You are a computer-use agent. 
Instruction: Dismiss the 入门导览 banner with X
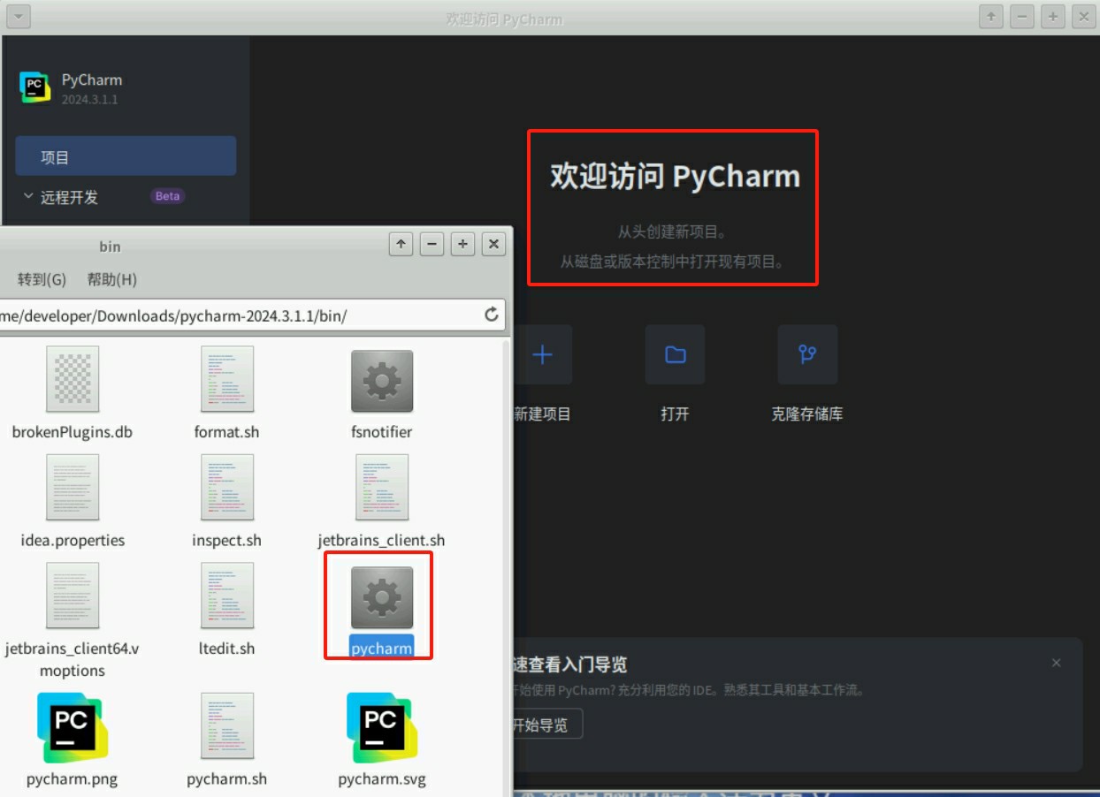click(1056, 663)
